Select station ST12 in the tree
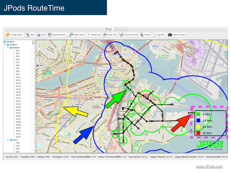The image size is (231, 173). (18, 80)
